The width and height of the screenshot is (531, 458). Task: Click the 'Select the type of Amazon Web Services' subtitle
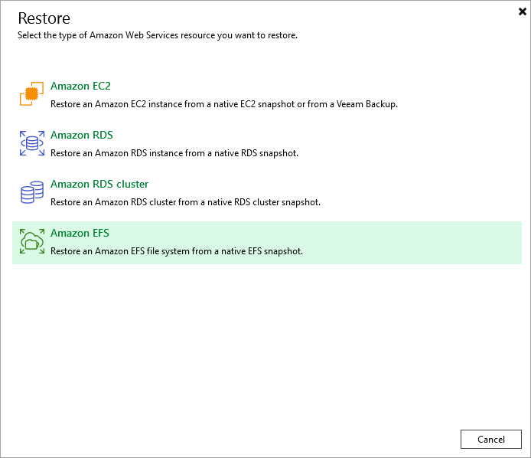tap(158, 35)
